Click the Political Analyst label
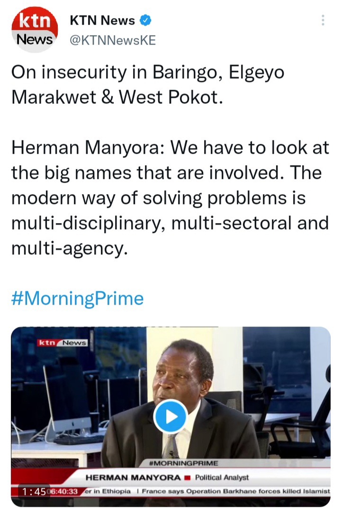The image size is (341, 514). (222, 477)
